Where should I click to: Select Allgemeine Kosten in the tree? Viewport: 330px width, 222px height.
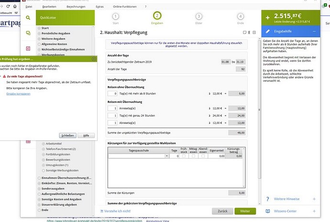[x=55, y=44]
